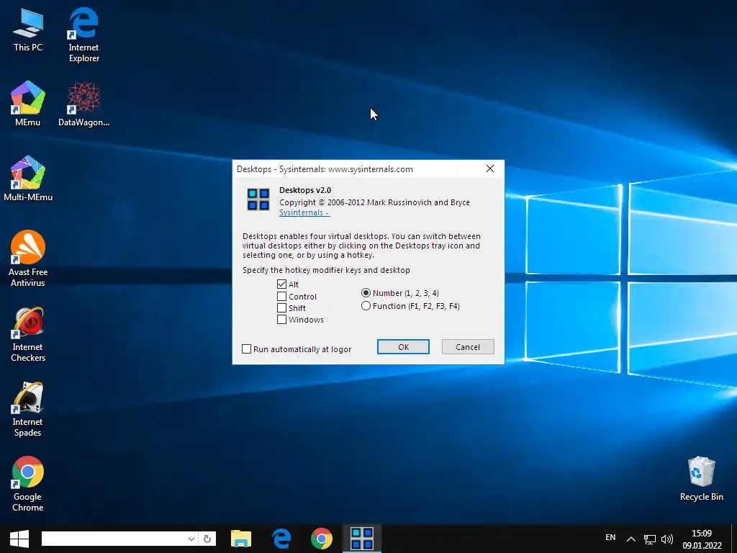This screenshot has width=737, height=553.
Task: Select the MEmu desktop shortcut
Action: click(28, 104)
